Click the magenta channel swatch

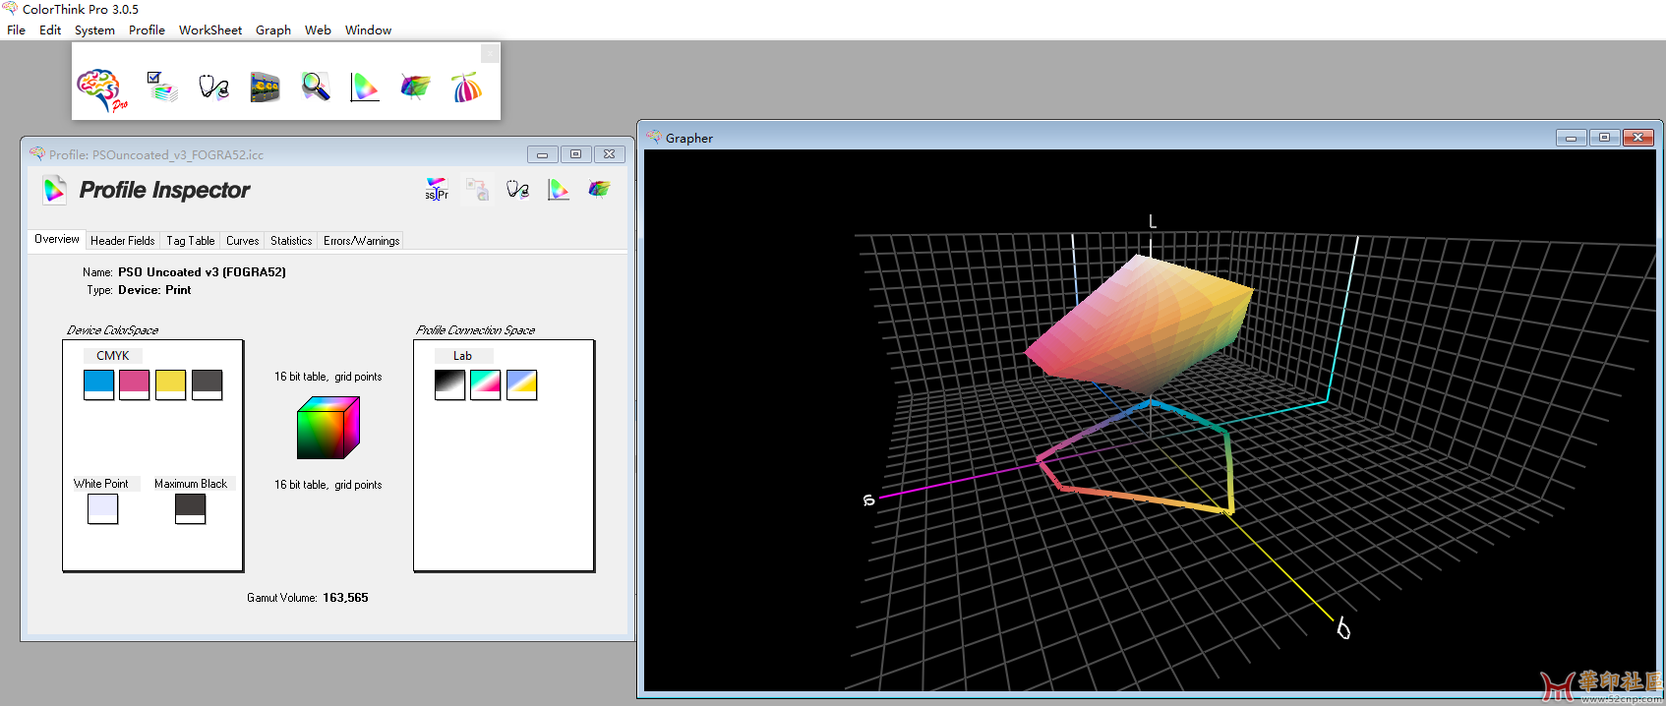click(x=135, y=384)
